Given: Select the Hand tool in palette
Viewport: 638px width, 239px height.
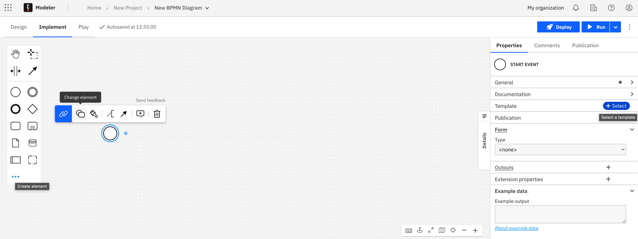Looking at the screenshot, I should [16, 54].
